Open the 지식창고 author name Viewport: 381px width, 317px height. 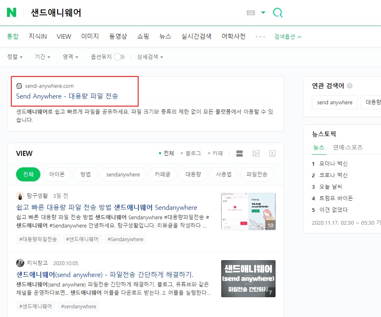[37, 263]
